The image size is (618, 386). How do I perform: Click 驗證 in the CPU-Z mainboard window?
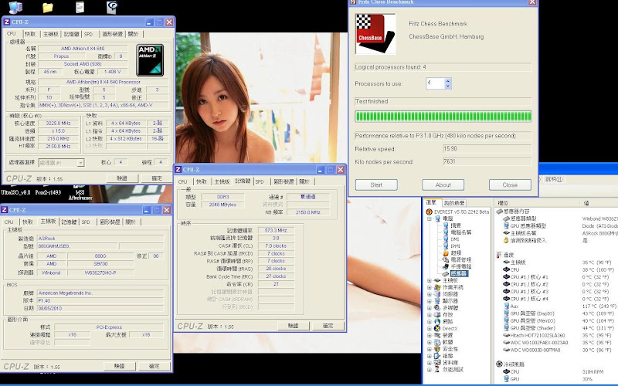pyautogui.click(x=120, y=366)
